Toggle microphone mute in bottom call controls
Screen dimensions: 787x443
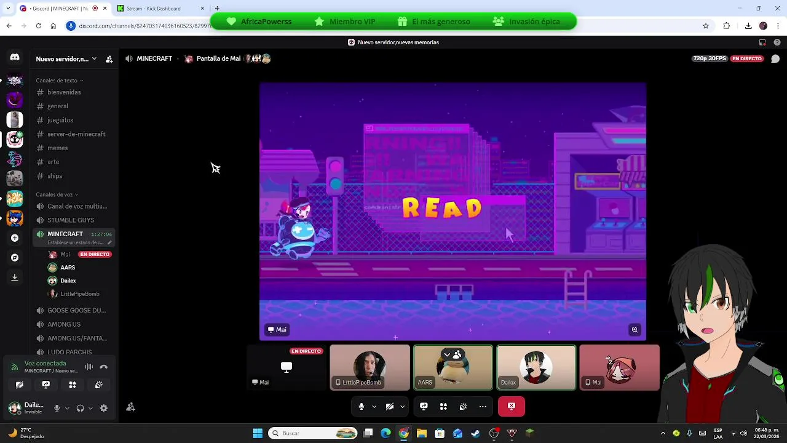(x=362, y=406)
